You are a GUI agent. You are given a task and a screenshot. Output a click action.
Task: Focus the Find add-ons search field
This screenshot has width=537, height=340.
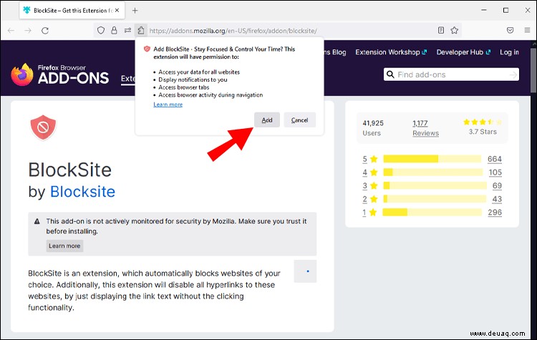(x=451, y=74)
